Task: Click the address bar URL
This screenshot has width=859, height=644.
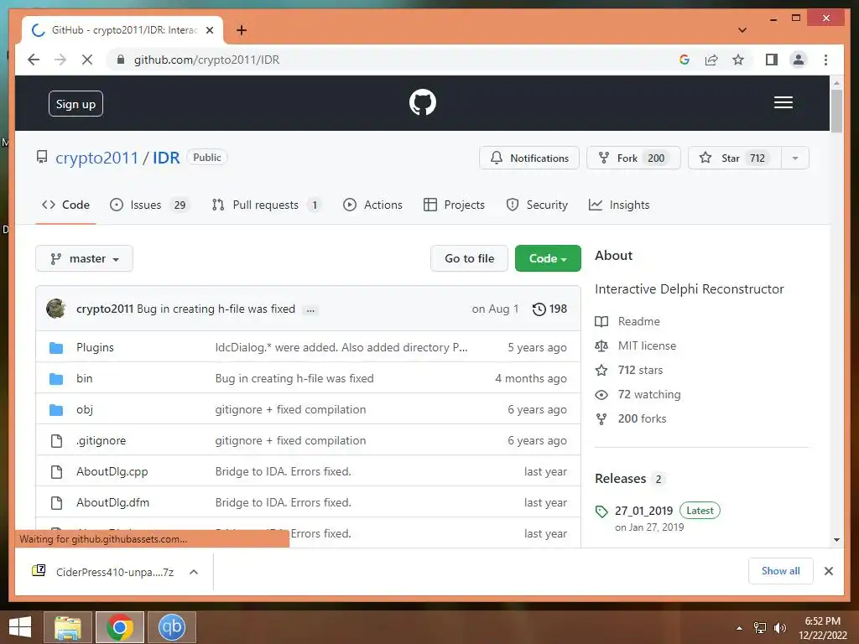Action: (x=207, y=60)
